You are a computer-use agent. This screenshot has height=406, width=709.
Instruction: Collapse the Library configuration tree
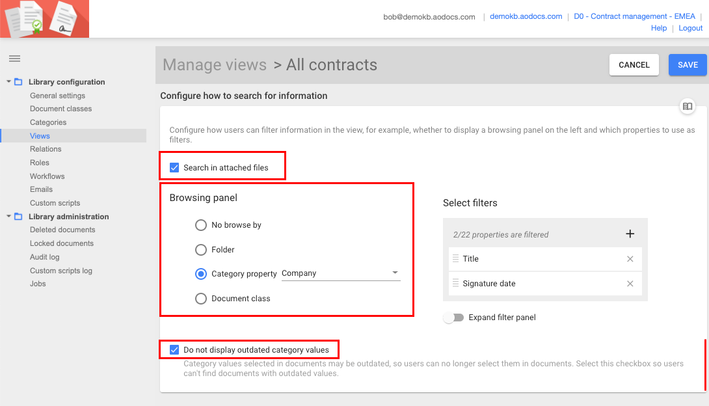9,82
